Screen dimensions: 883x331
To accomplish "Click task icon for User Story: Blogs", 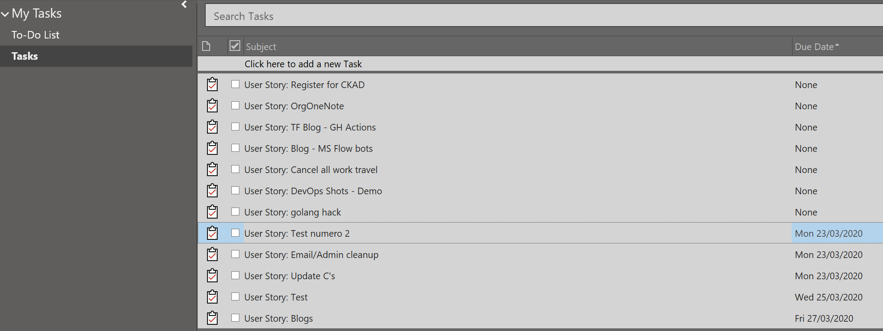I will 212,318.
